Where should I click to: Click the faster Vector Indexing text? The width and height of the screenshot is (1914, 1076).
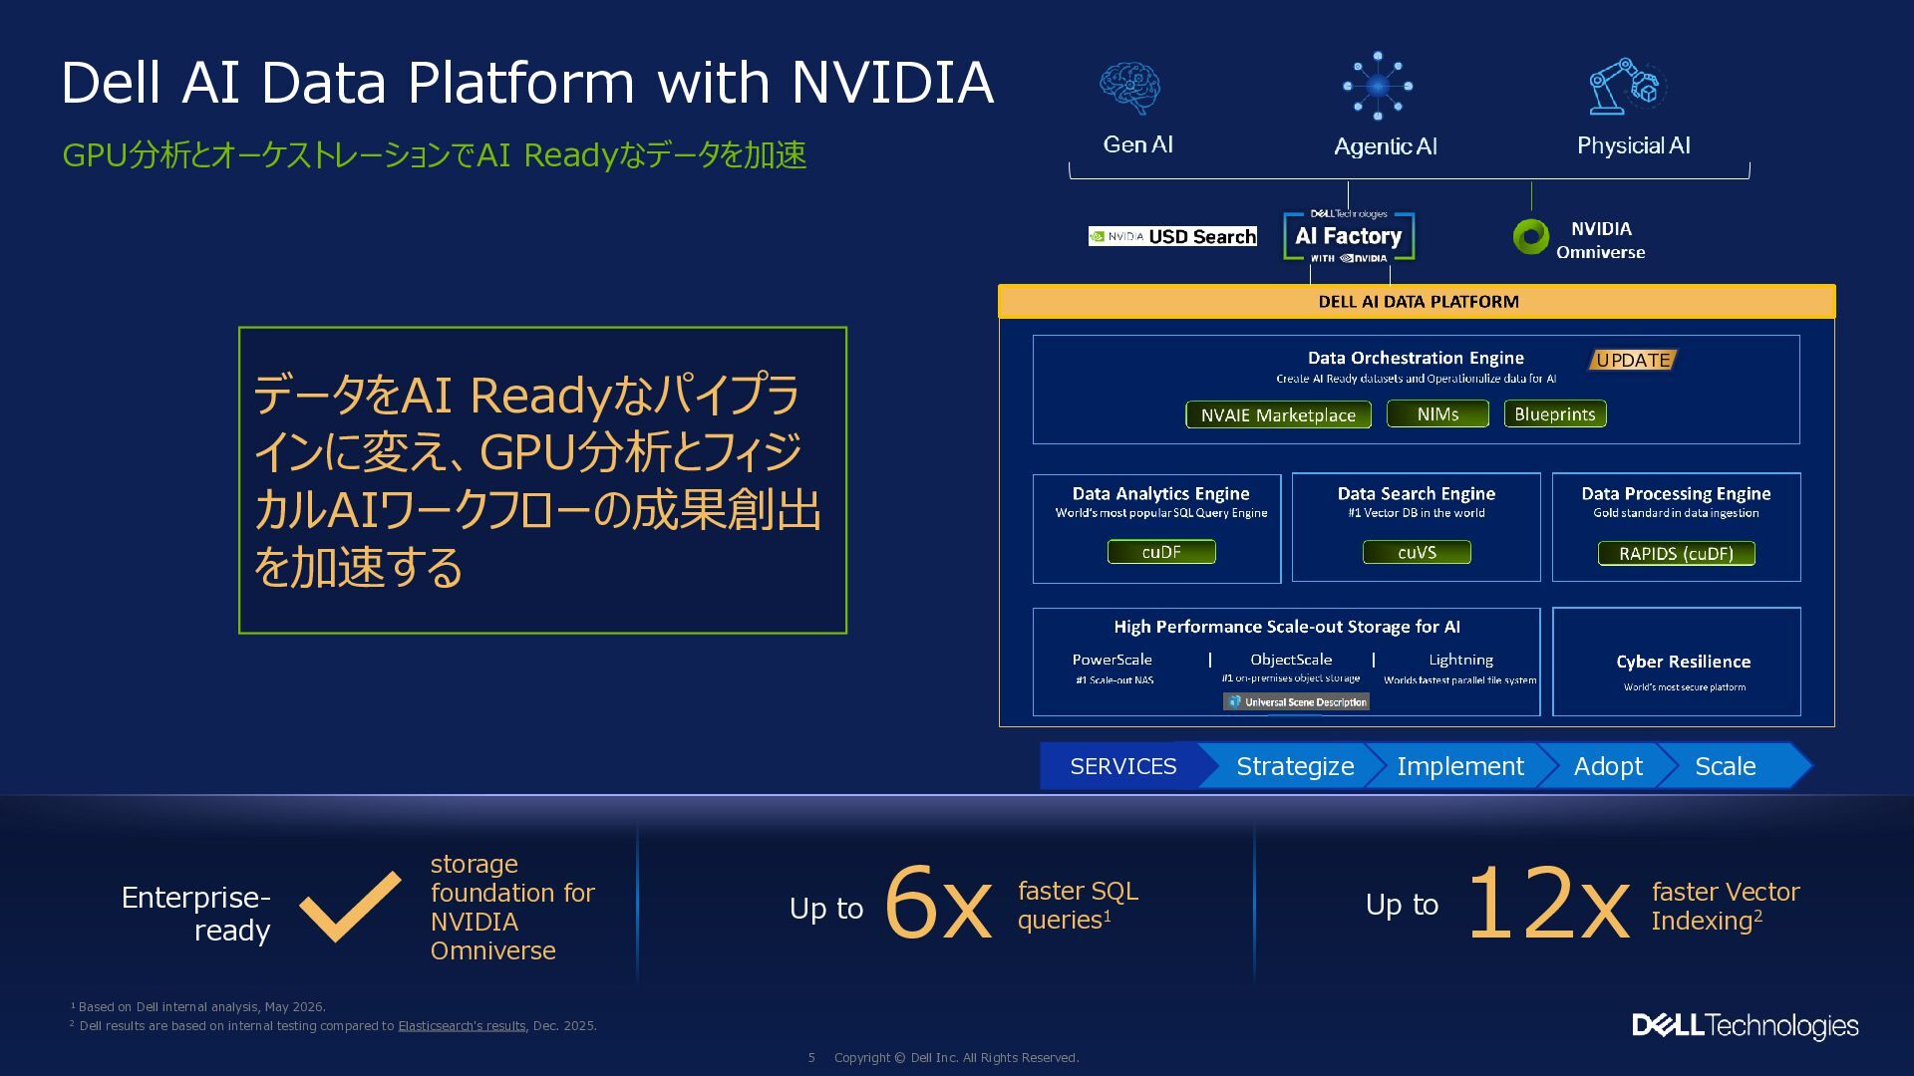[1726, 906]
